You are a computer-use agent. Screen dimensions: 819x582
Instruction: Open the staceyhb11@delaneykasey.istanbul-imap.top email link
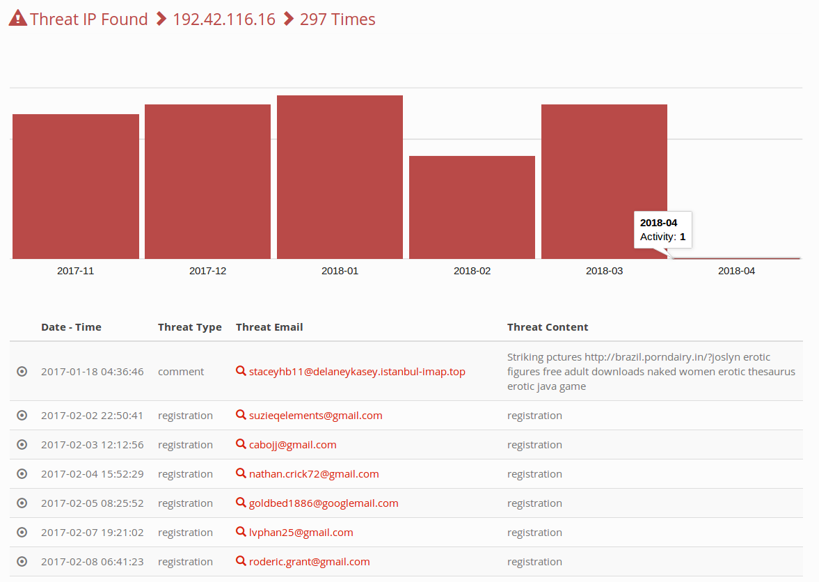click(x=357, y=372)
